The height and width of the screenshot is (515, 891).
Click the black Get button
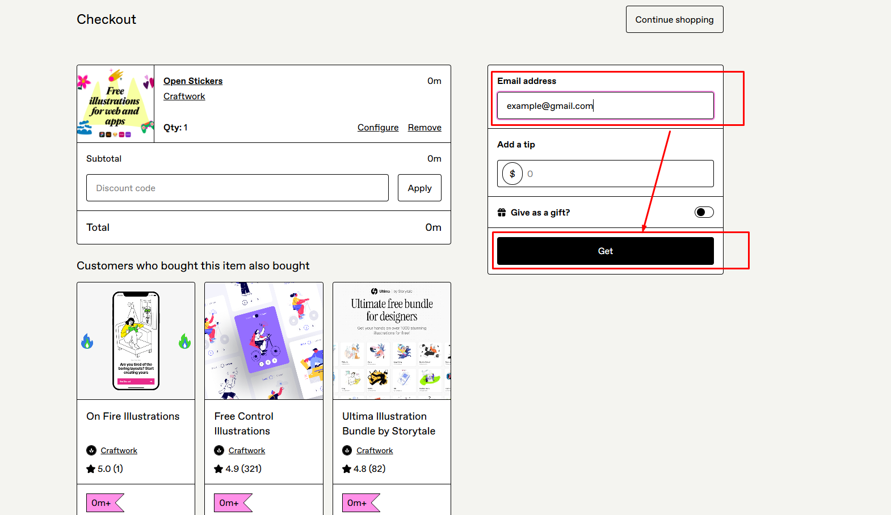tap(606, 251)
